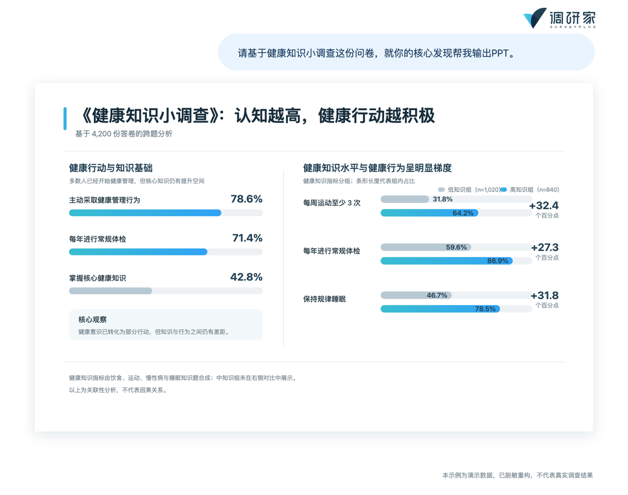Click the 78.5% high-group bar
Viewport: 628px width, 495px height.
pyautogui.click(x=440, y=309)
